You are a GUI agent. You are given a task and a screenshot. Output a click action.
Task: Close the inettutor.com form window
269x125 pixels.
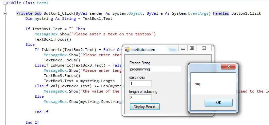tap(204, 48)
